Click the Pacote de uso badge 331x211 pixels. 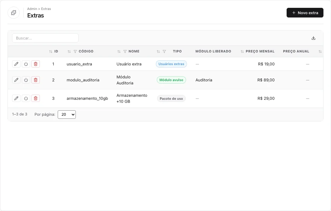click(x=171, y=99)
